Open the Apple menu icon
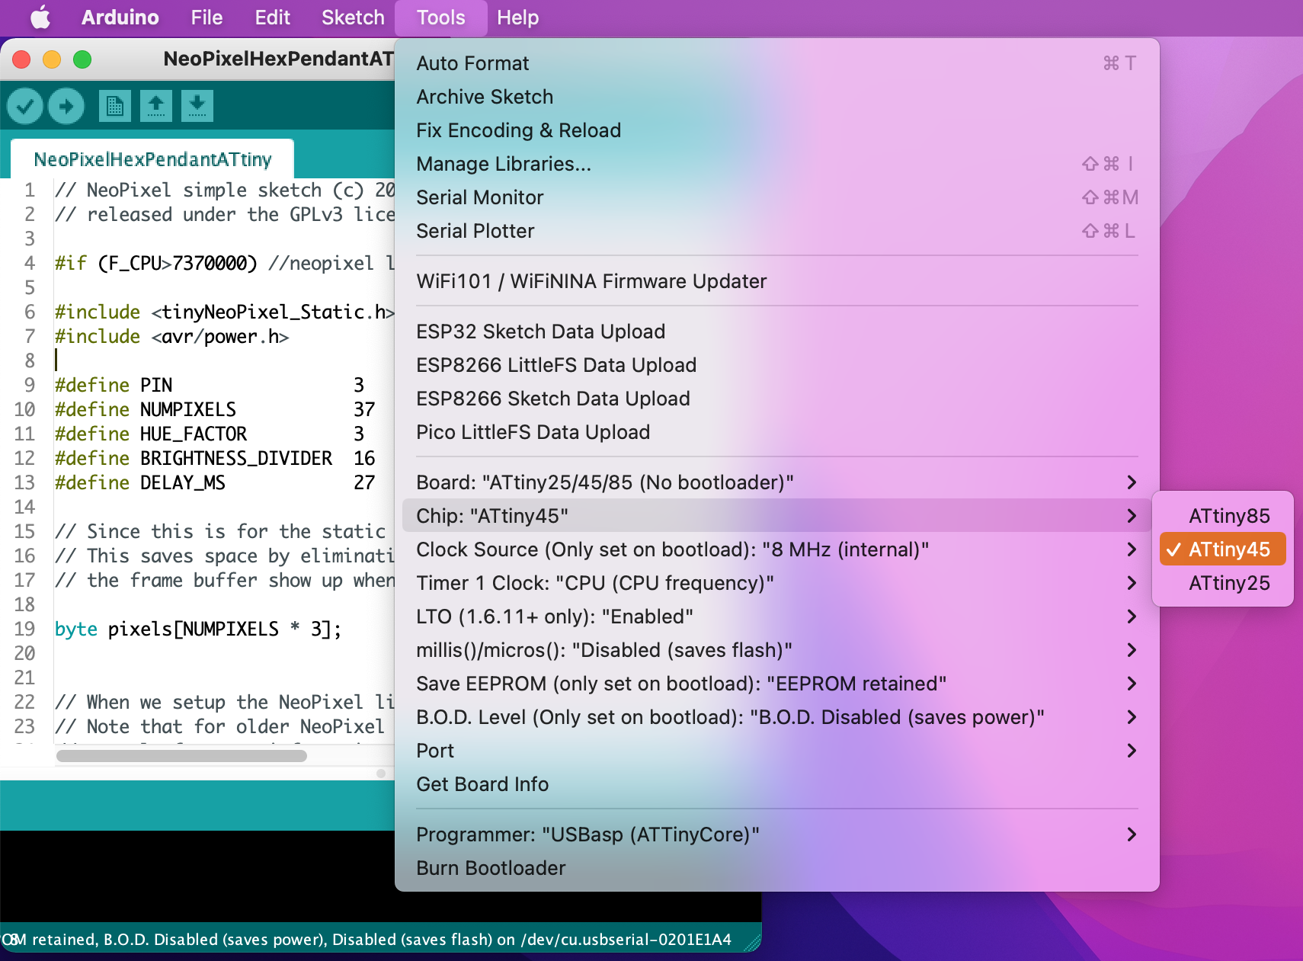This screenshot has height=961, width=1303. [40, 17]
